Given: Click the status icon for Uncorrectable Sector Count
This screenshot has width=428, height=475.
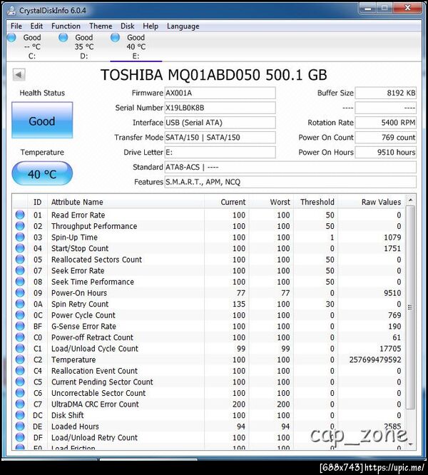Looking at the screenshot, I should click(20, 393).
